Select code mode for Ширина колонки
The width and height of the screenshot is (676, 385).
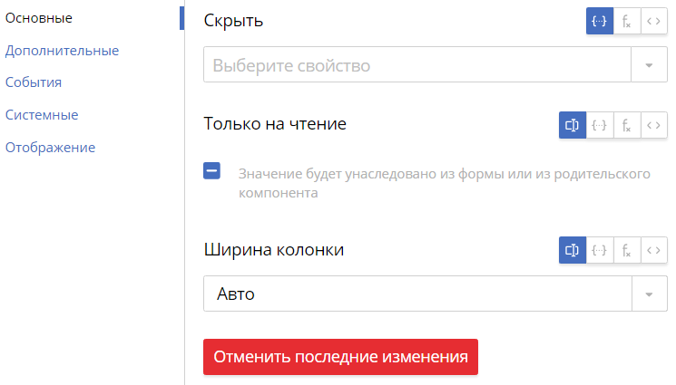(654, 250)
